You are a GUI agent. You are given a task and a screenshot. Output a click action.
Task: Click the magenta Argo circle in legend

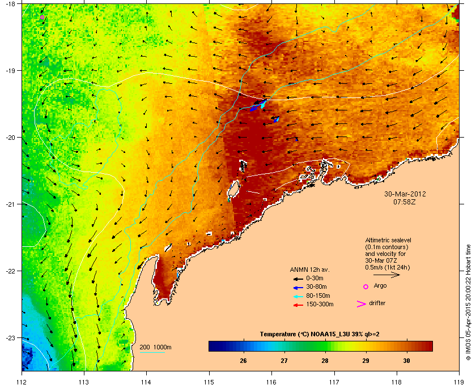[x=366, y=286]
